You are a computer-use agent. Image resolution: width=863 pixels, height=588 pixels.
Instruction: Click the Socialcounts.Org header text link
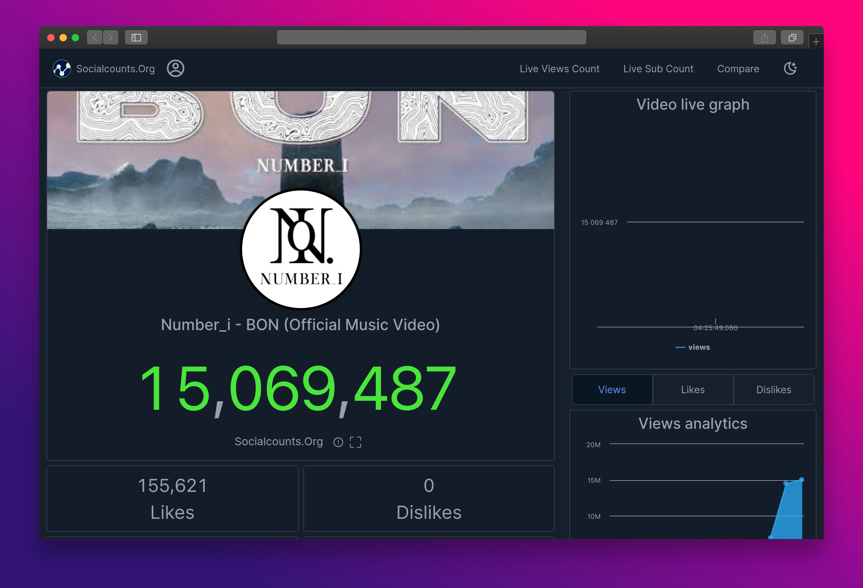tap(116, 69)
